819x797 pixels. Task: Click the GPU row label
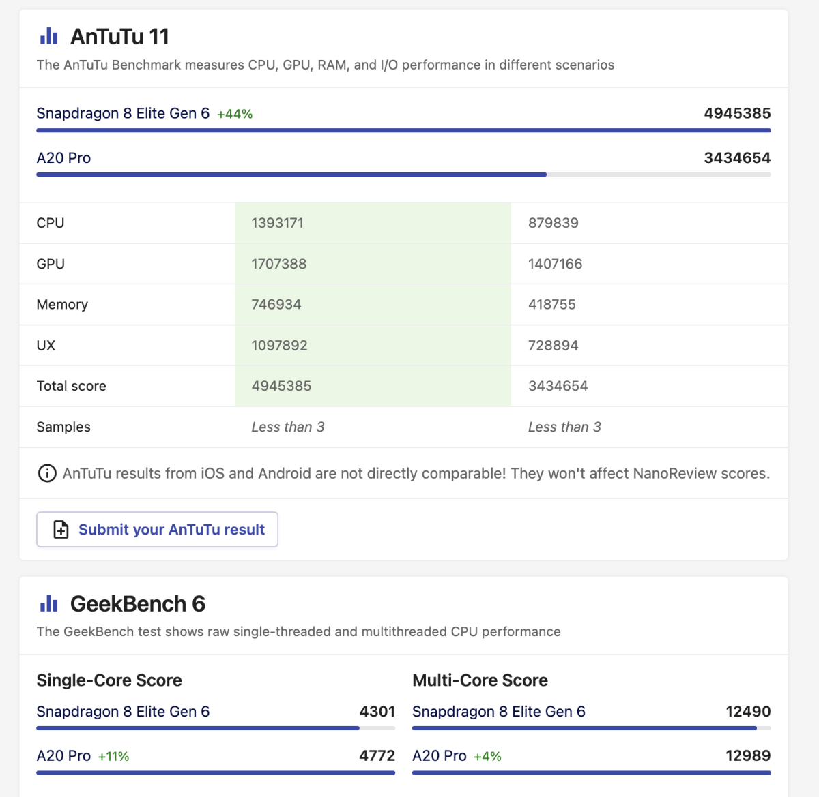point(51,264)
